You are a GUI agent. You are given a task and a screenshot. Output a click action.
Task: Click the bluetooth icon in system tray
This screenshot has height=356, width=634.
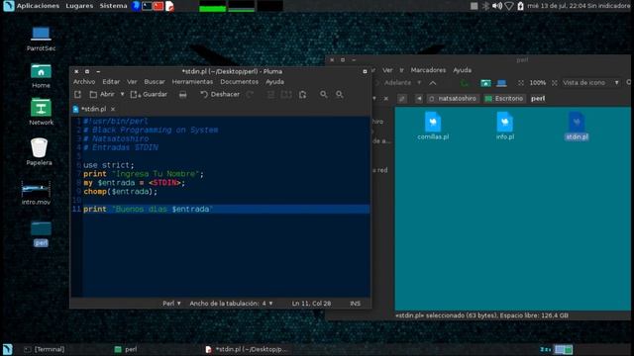click(x=485, y=6)
